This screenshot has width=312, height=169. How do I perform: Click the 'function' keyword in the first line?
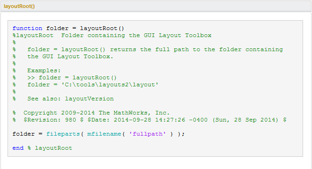27,29
